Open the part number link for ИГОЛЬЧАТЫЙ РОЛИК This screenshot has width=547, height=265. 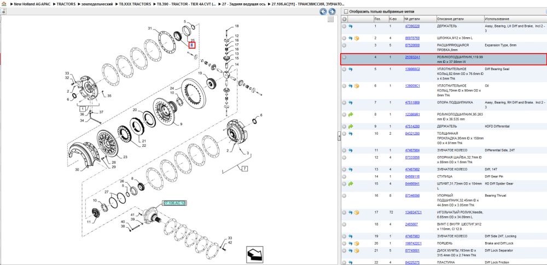413,212
